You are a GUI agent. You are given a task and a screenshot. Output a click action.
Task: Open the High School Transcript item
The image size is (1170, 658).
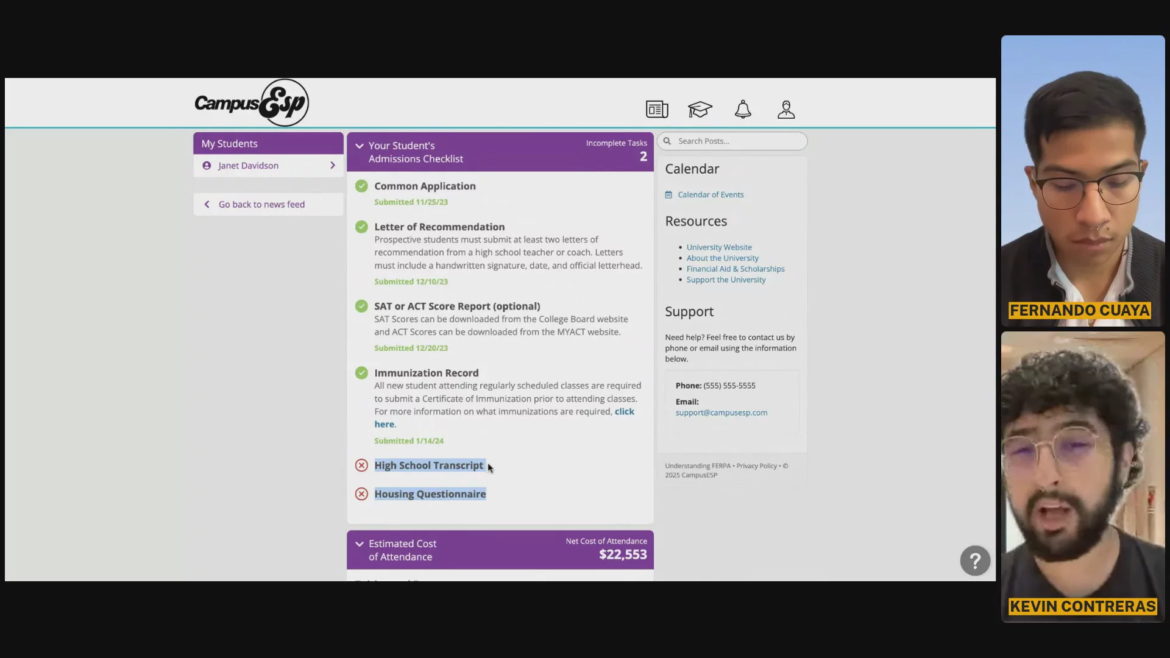coord(428,465)
